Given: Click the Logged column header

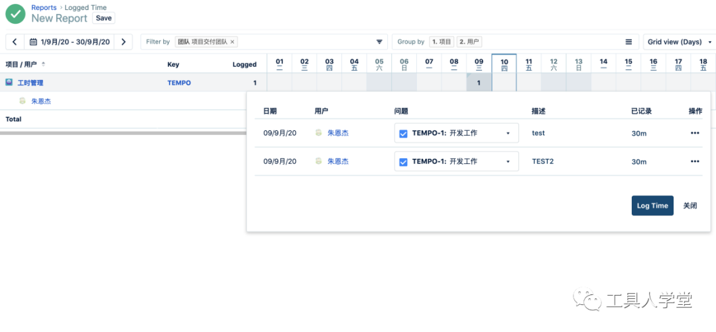Looking at the screenshot, I should (x=244, y=65).
